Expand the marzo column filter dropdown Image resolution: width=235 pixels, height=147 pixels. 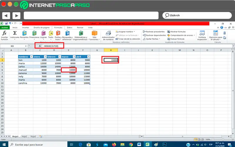(74, 57)
